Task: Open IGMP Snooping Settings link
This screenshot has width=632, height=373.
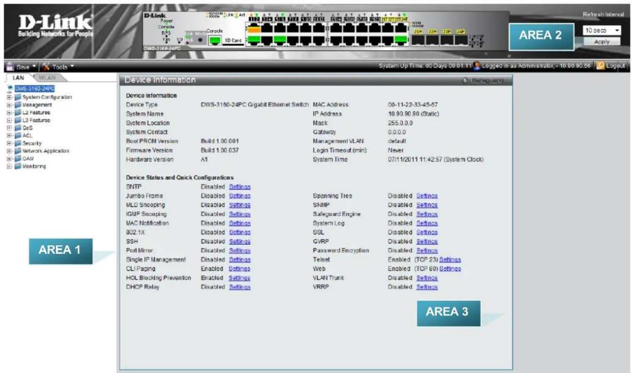Action: (240, 214)
